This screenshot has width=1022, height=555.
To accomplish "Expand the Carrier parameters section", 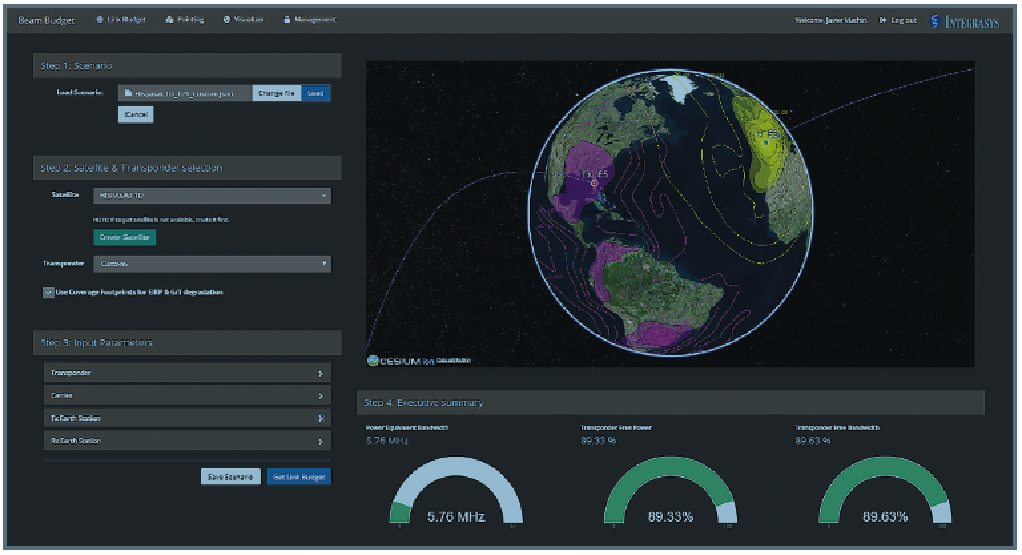I will (187, 396).
